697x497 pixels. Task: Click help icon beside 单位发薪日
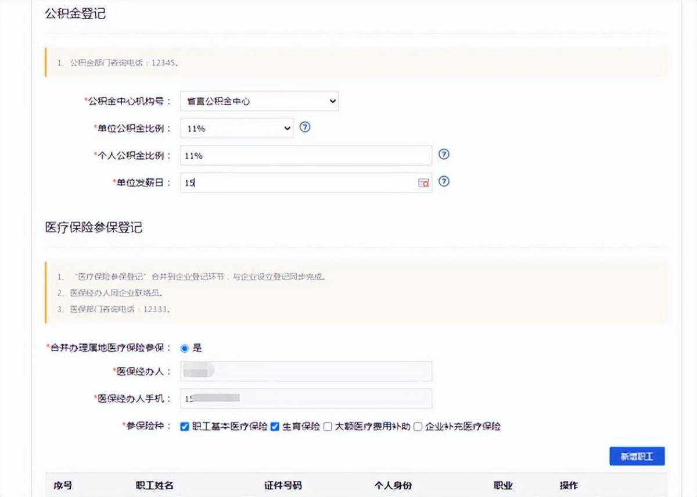[444, 181]
